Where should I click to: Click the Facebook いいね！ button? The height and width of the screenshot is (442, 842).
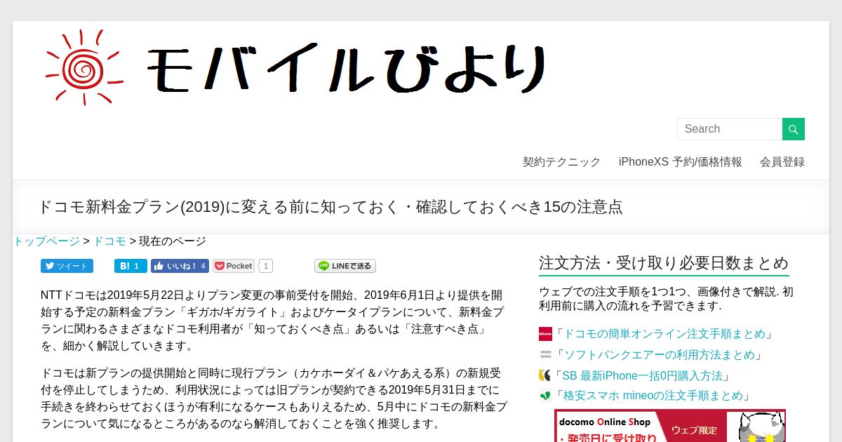180,266
